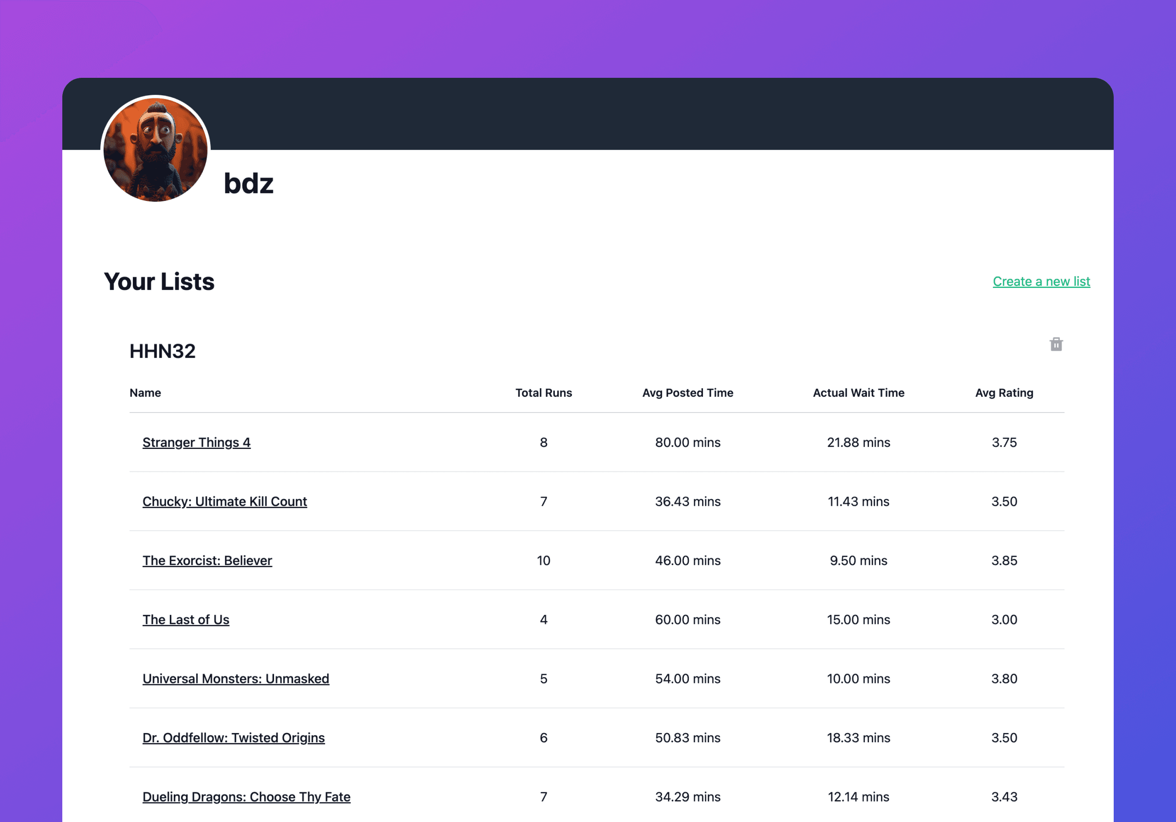Click the Avg Rating column header
Viewport: 1176px width, 822px height.
1004,393
